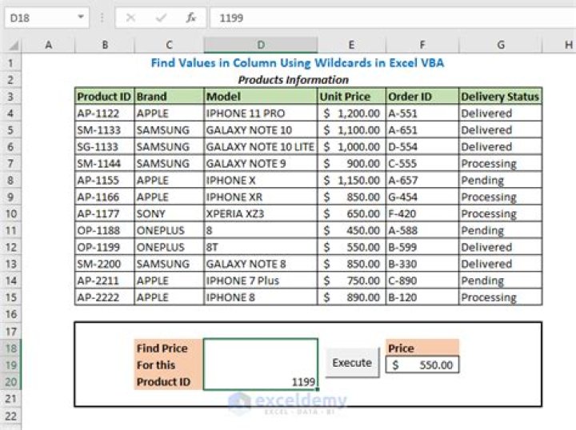Click order ID cell C-890
576x430 pixels.
(422, 281)
